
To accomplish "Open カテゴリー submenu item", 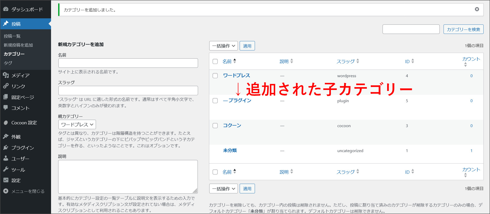I will 14,54.
